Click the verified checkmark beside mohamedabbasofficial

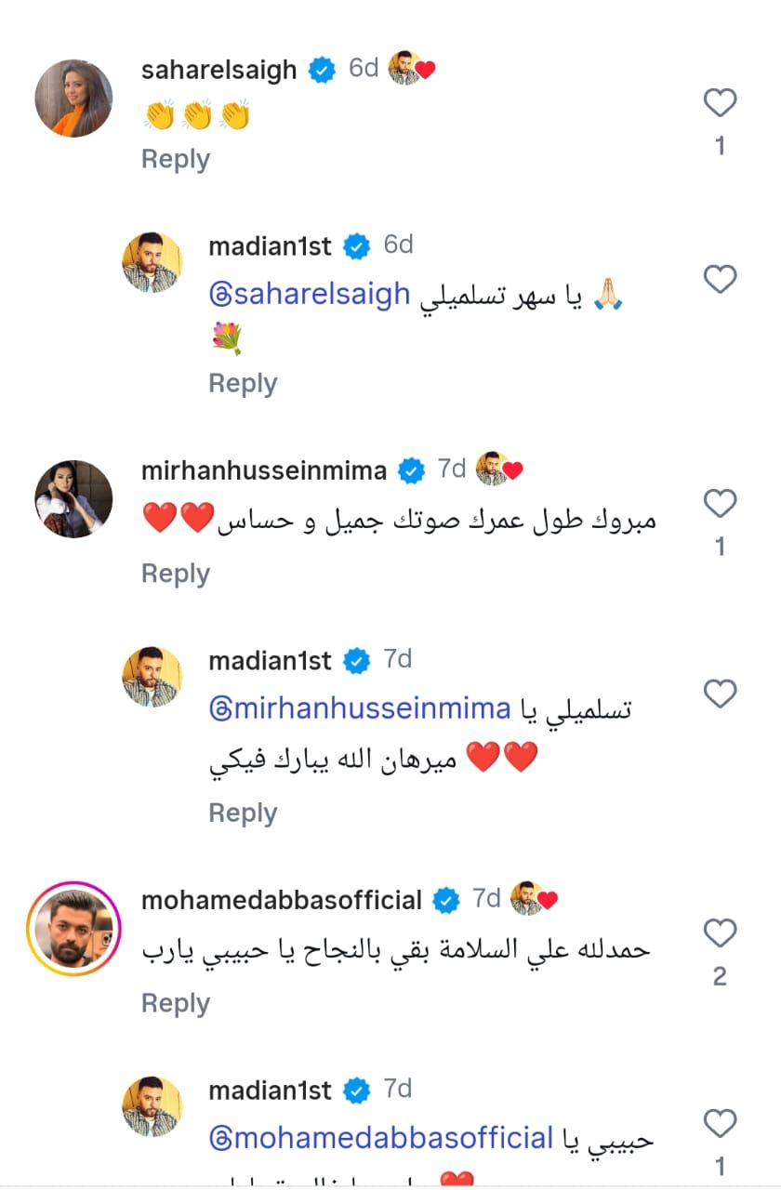[x=446, y=899]
